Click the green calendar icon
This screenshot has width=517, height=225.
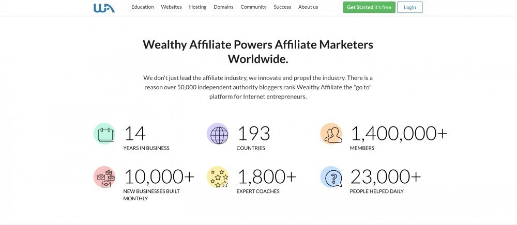click(x=104, y=134)
